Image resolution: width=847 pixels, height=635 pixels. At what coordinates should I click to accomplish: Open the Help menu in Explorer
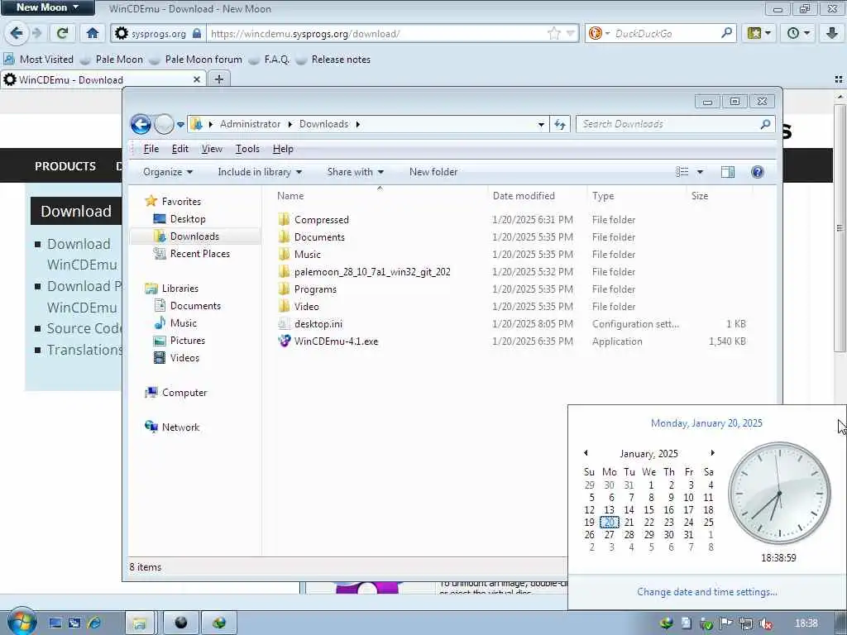coord(283,149)
